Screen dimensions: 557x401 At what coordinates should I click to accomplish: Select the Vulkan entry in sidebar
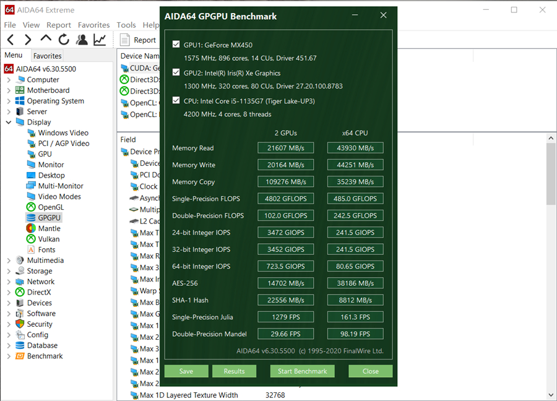click(49, 239)
